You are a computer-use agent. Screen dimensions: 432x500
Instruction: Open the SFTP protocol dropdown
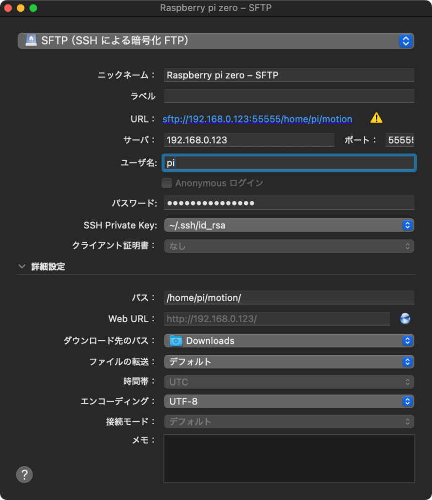click(216, 41)
